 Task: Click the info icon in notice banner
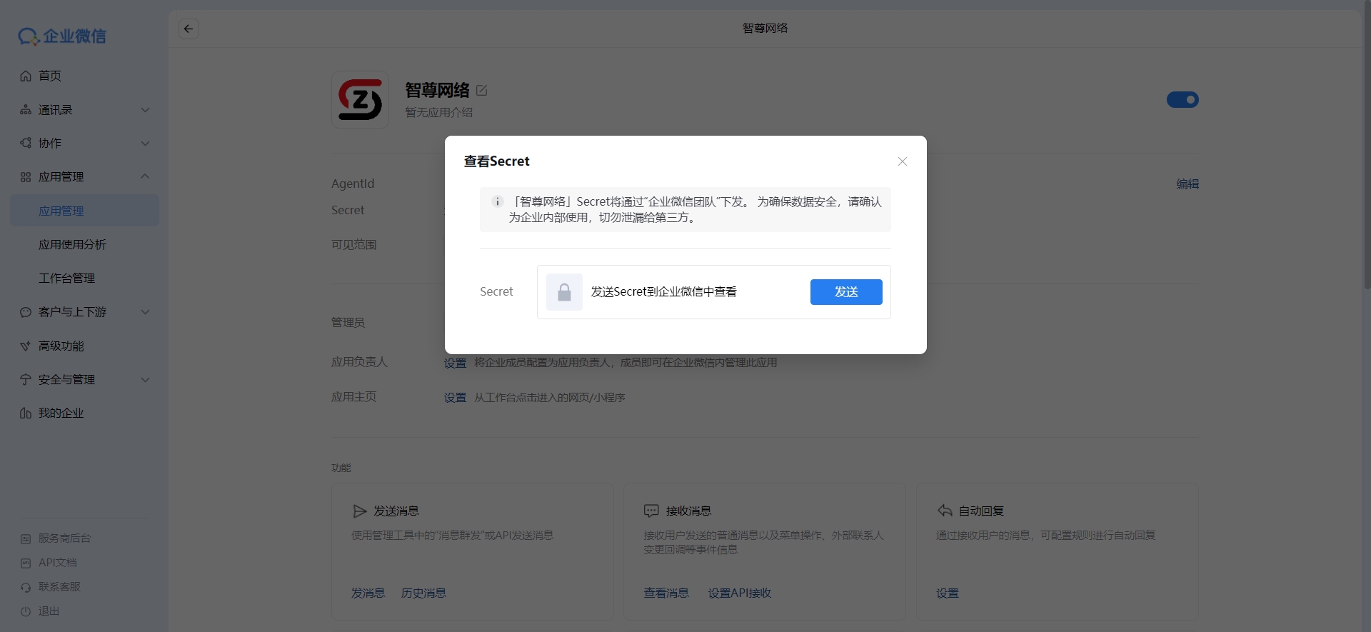pyautogui.click(x=498, y=202)
